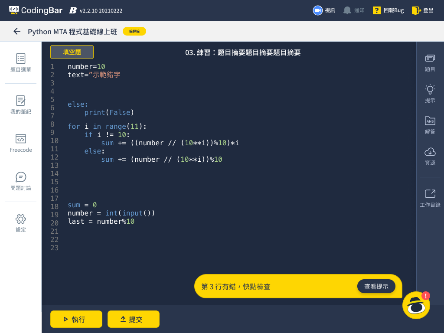Open the 通知 notifications bell
Image resolution: width=444 pixels, height=333 pixels.
[x=353, y=10]
